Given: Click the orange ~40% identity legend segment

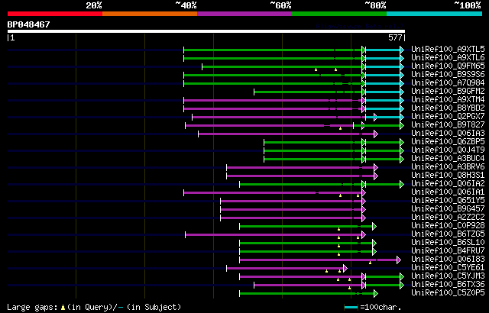Looking at the screenshot, I should (150, 14).
